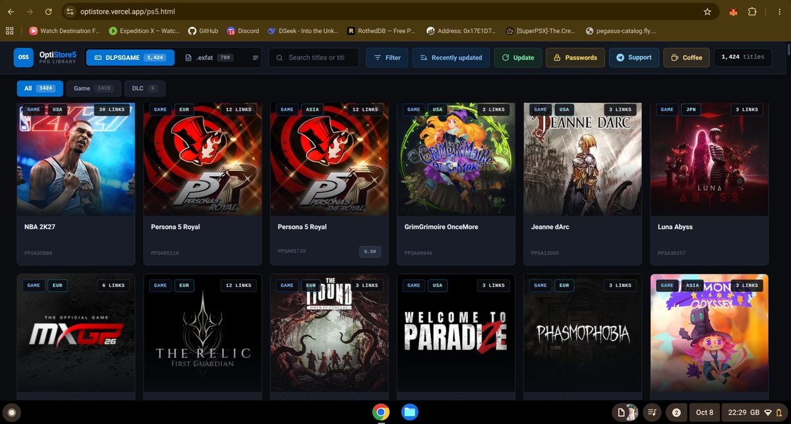
Task: Open the NBA 2K27 cover thumbnail
Action: click(76, 159)
